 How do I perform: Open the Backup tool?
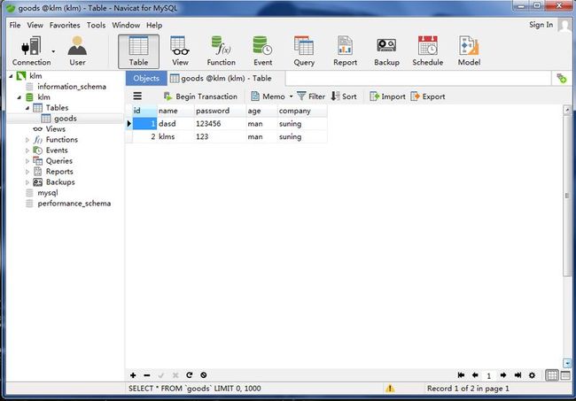click(386, 51)
